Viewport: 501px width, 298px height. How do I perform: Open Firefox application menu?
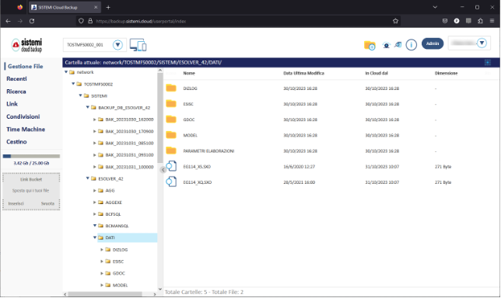pos(492,21)
